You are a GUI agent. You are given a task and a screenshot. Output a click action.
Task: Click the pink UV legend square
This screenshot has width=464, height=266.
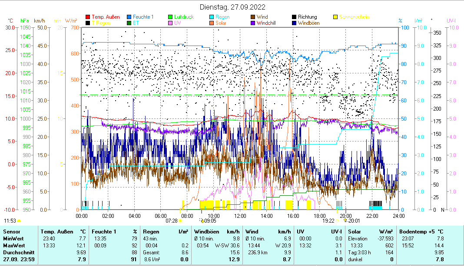coord(171,23)
